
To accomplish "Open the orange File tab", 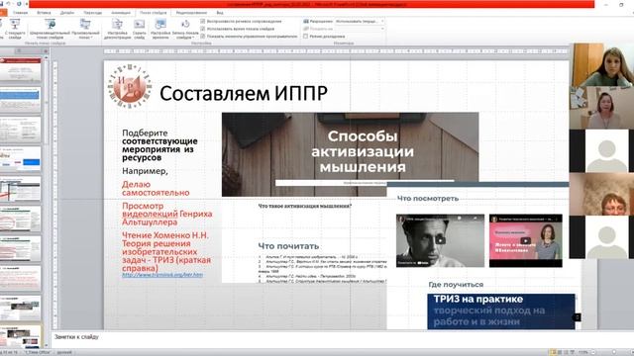I will pyautogui.click(x=3, y=13).
